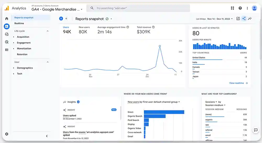The width and height of the screenshot is (262, 143).
Task: Select the Users metric tab
Action: point(67,30)
